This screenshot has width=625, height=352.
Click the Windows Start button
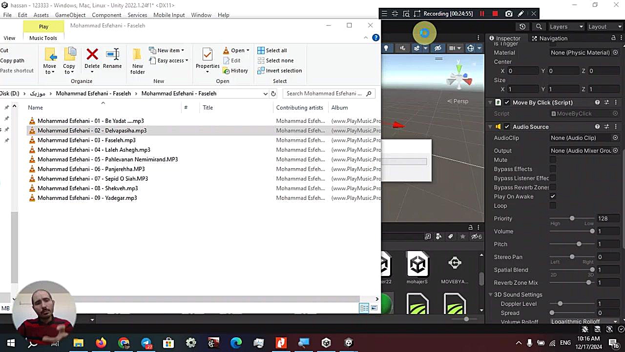click(x=11, y=343)
